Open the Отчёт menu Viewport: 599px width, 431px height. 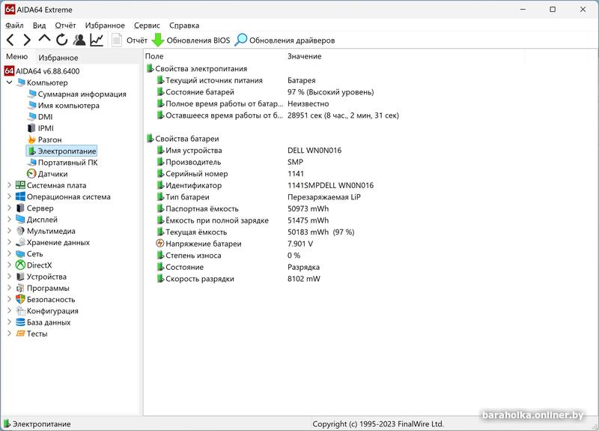(x=65, y=25)
